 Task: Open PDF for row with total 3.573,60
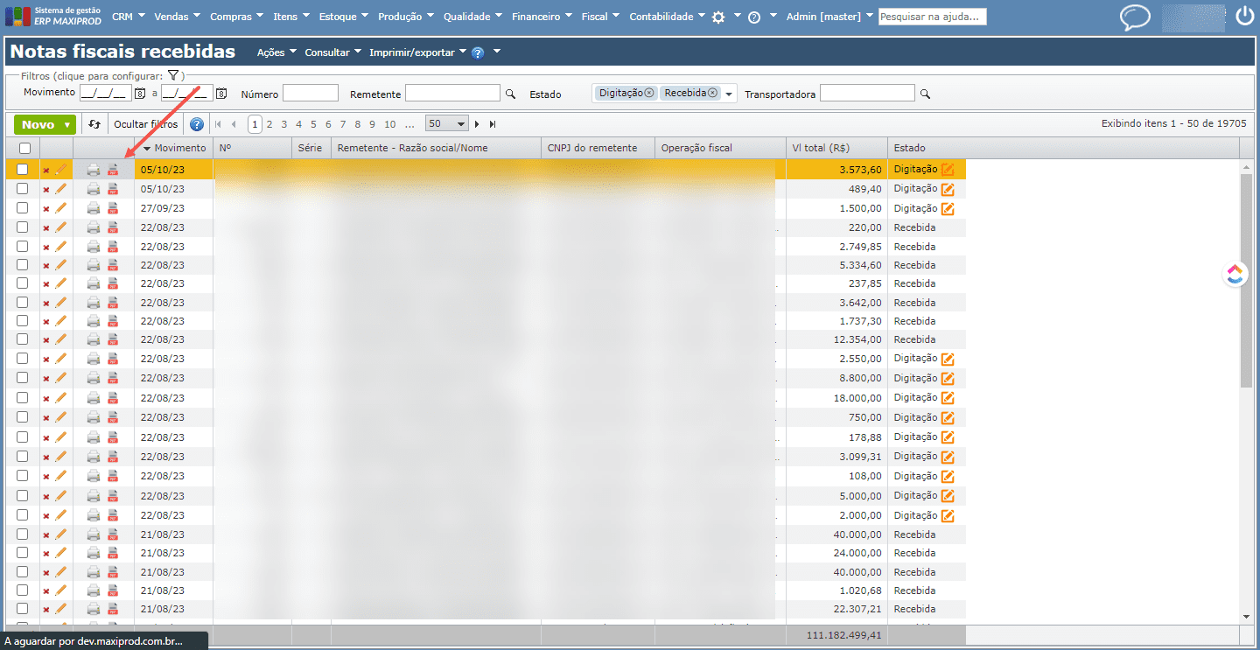coord(113,170)
